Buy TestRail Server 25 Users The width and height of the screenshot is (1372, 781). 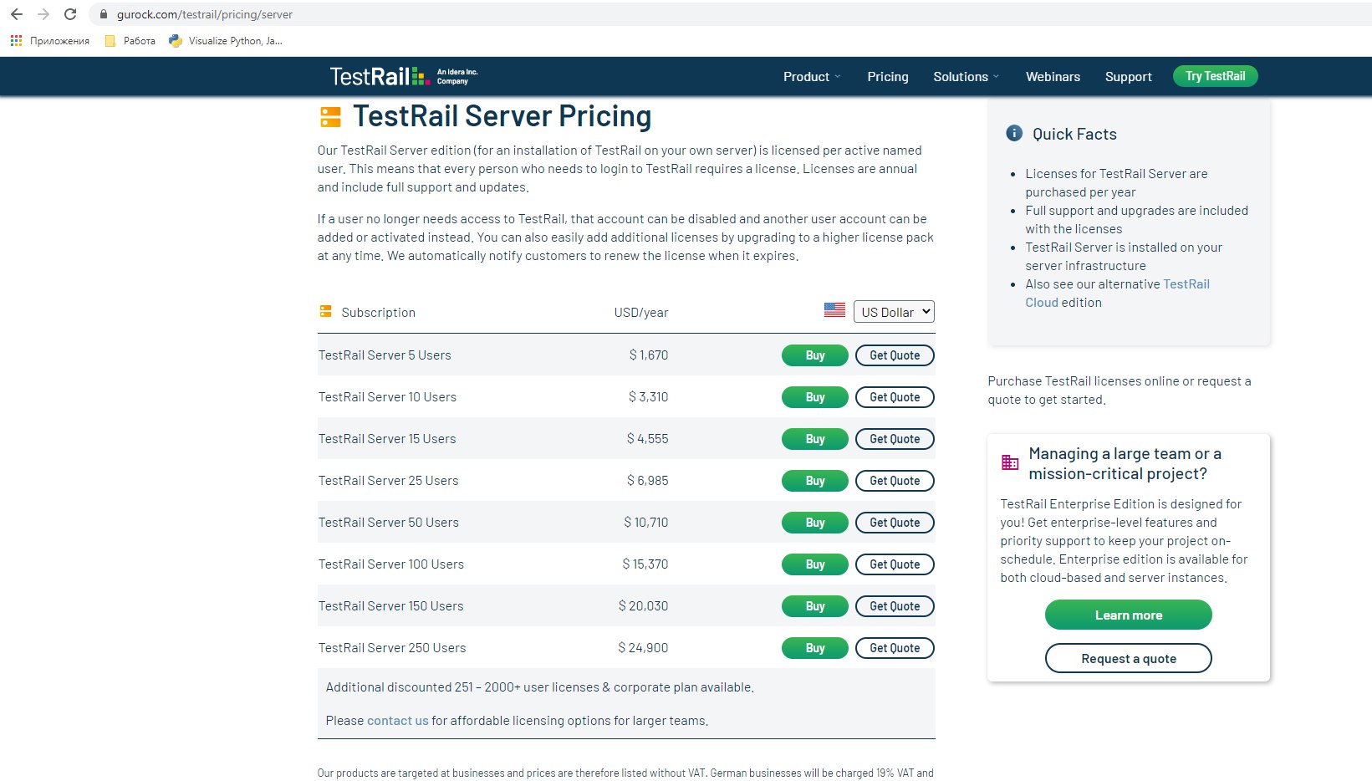pyautogui.click(x=815, y=481)
